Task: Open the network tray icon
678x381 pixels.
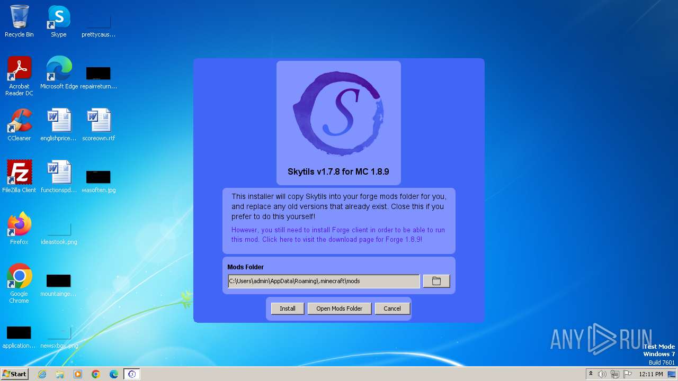Action: (615, 374)
